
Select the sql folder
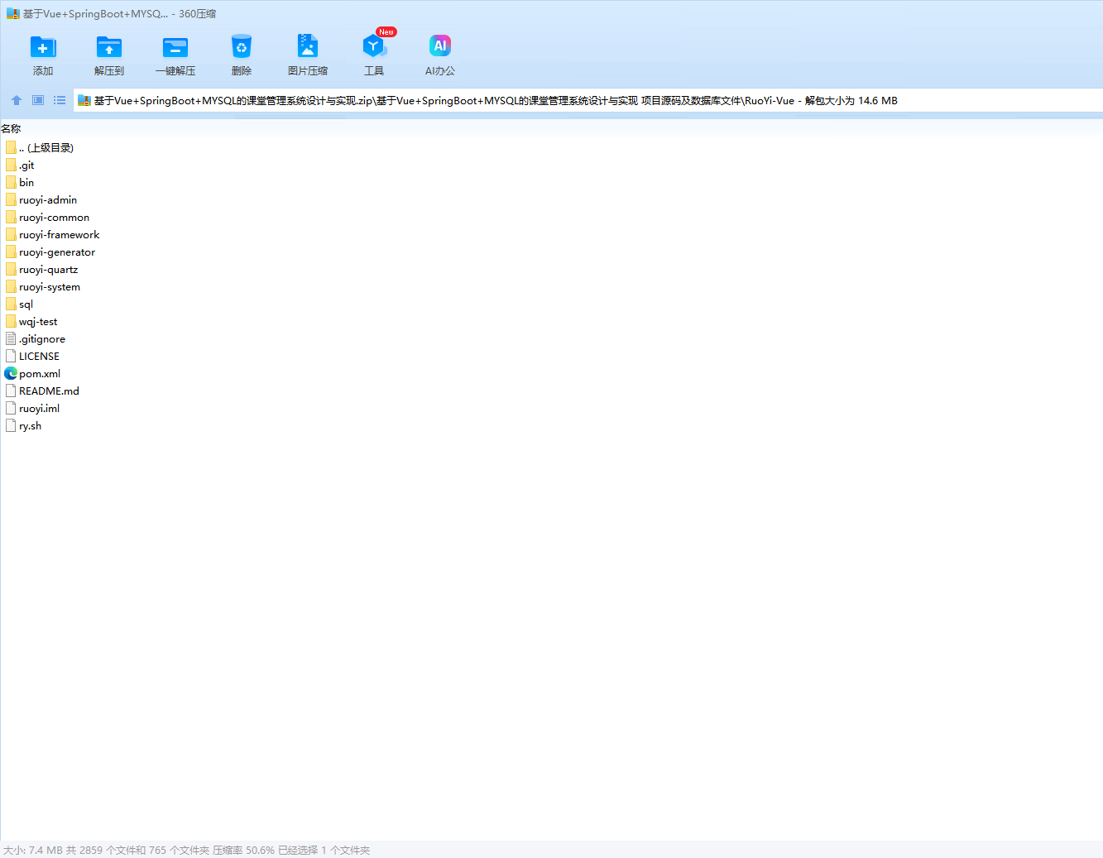tap(19, 304)
